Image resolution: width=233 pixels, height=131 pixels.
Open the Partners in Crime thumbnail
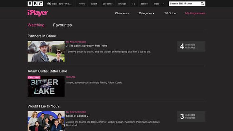click(x=46, y=51)
